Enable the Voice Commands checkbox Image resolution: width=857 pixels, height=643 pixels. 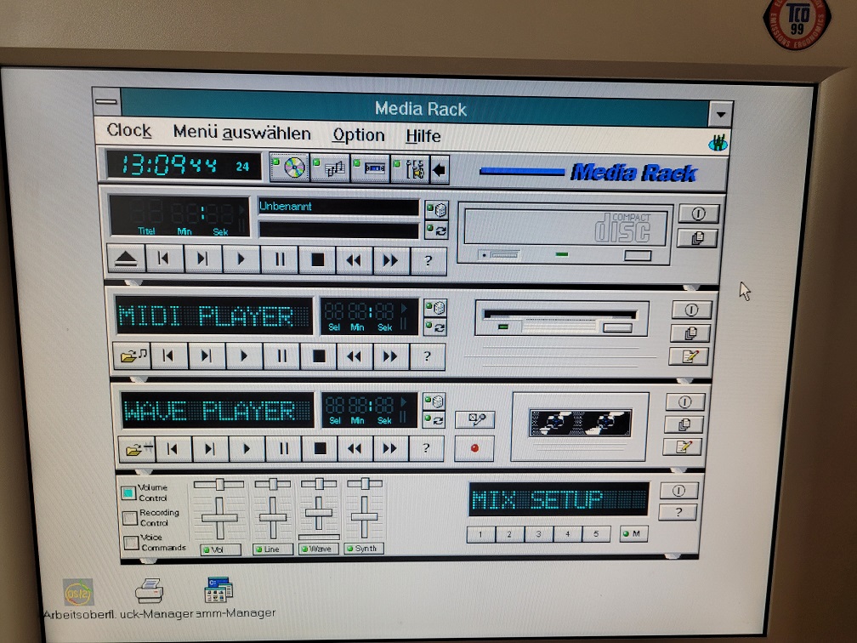[x=131, y=543]
